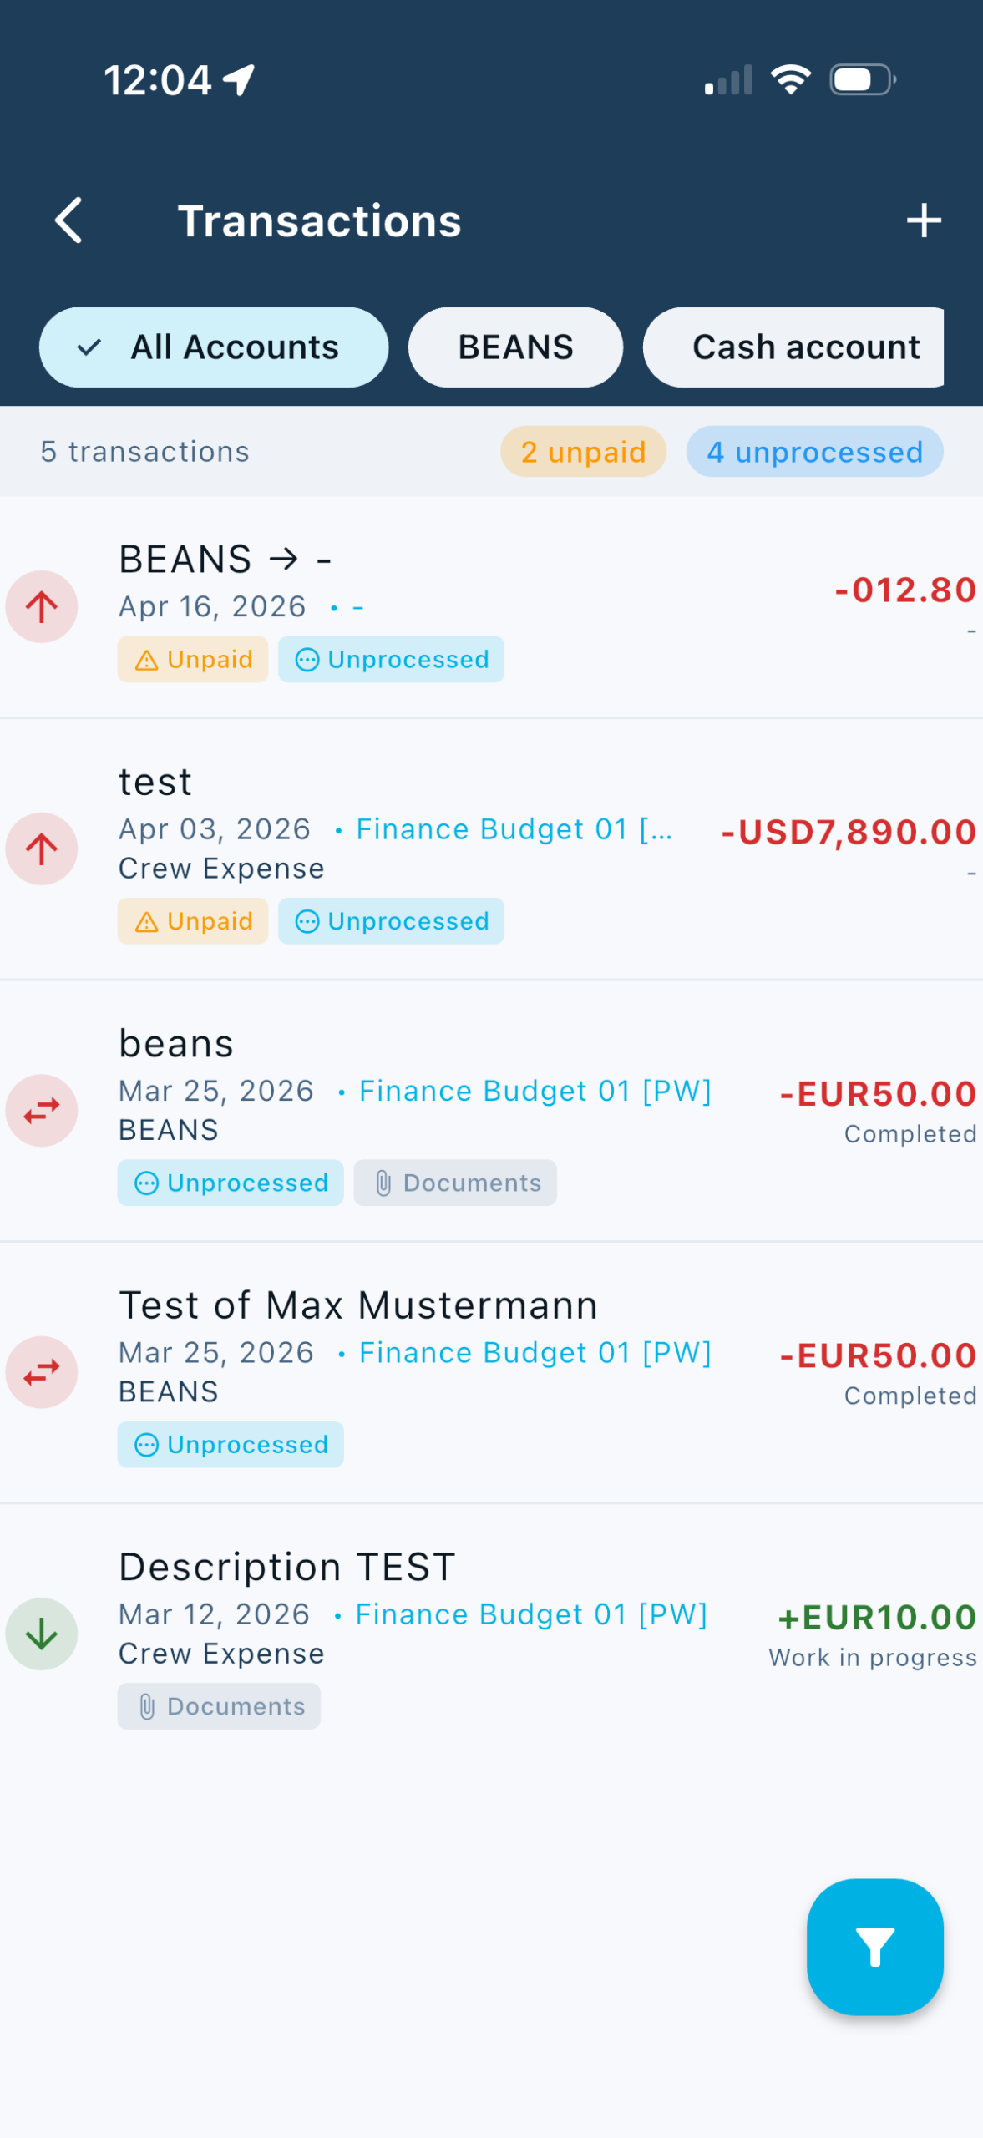
Task: Tap Unprocessed tag on Test of Max Mustermann
Action: 231,1445
